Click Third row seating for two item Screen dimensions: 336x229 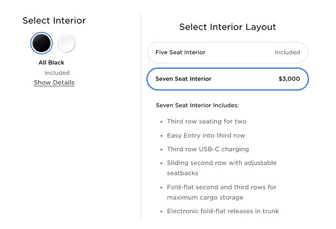[x=206, y=121]
